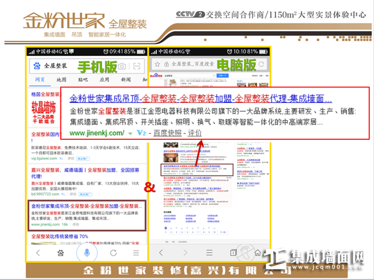Switch to the 应用 tab

click(x=104, y=79)
